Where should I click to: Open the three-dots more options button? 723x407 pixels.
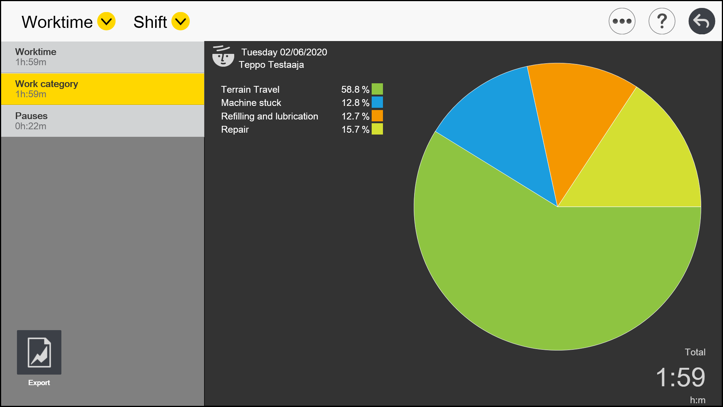pyautogui.click(x=622, y=21)
